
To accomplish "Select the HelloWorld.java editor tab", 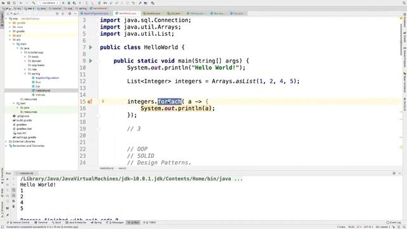I will pos(127,13).
